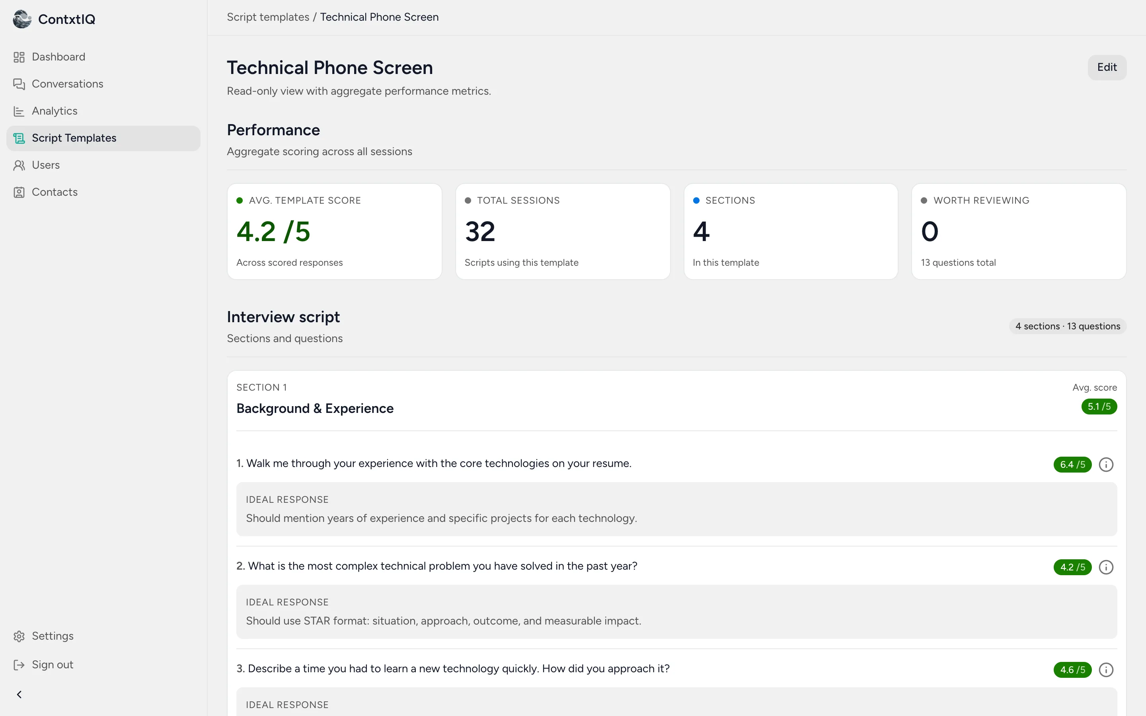Click the Interview script heading
The height and width of the screenshot is (716, 1146).
click(283, 317)
